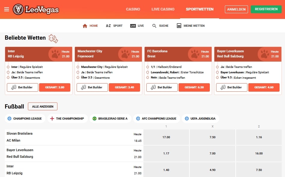Click the A-Z sport icon
This screenshot has width=285, height=177.
(x=108, y=26)
